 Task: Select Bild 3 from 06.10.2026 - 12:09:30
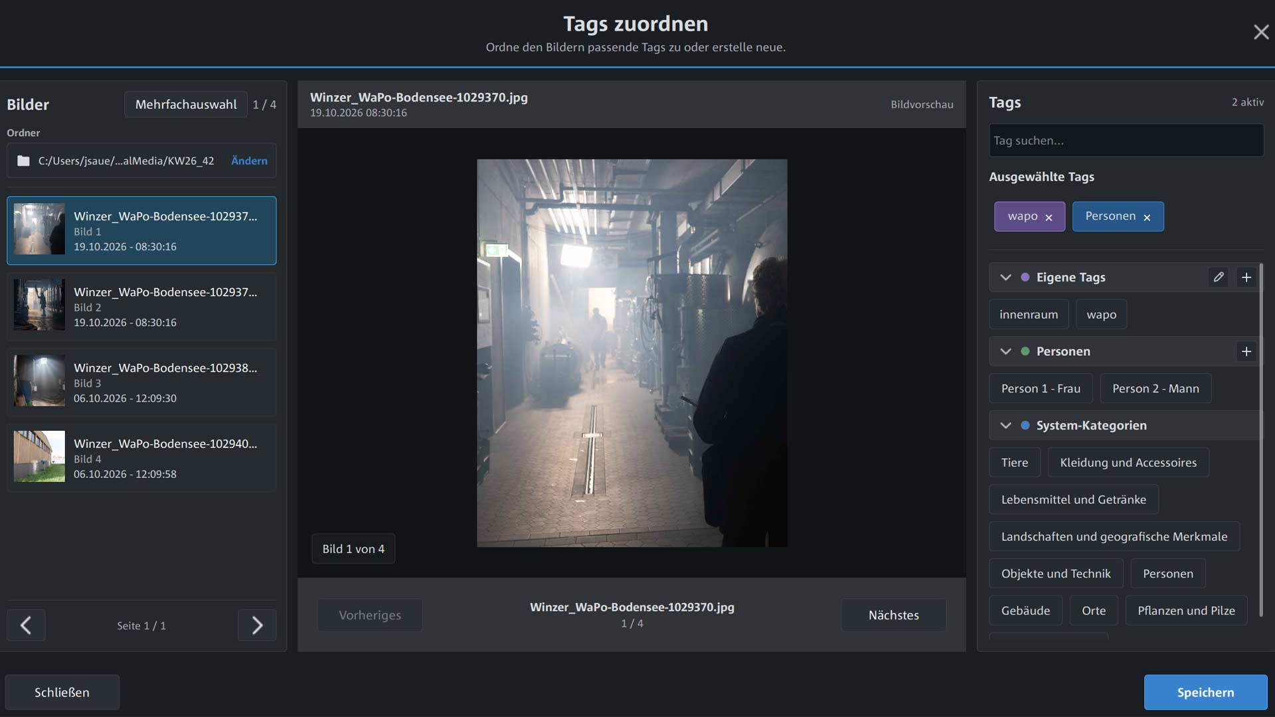141,382
